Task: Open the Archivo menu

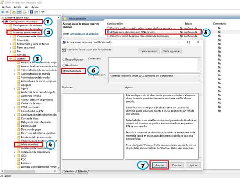Action: click(x=6, y=7)
